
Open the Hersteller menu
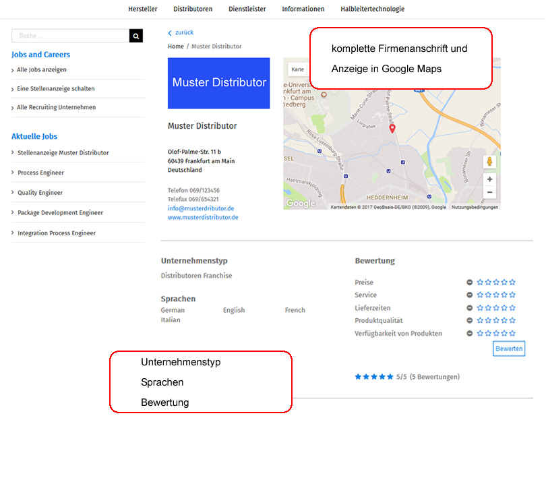pyautogui.click(x=143, y=9)
